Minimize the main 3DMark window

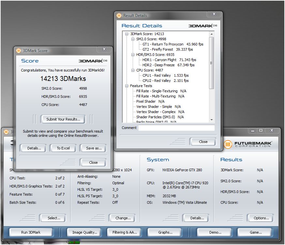[x=253, y=131]
